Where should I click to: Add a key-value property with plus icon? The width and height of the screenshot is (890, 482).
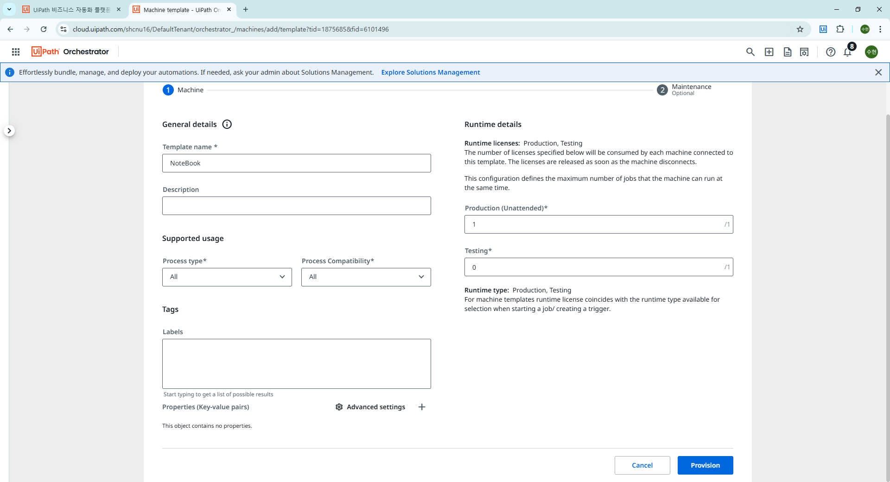pos(422,407)
